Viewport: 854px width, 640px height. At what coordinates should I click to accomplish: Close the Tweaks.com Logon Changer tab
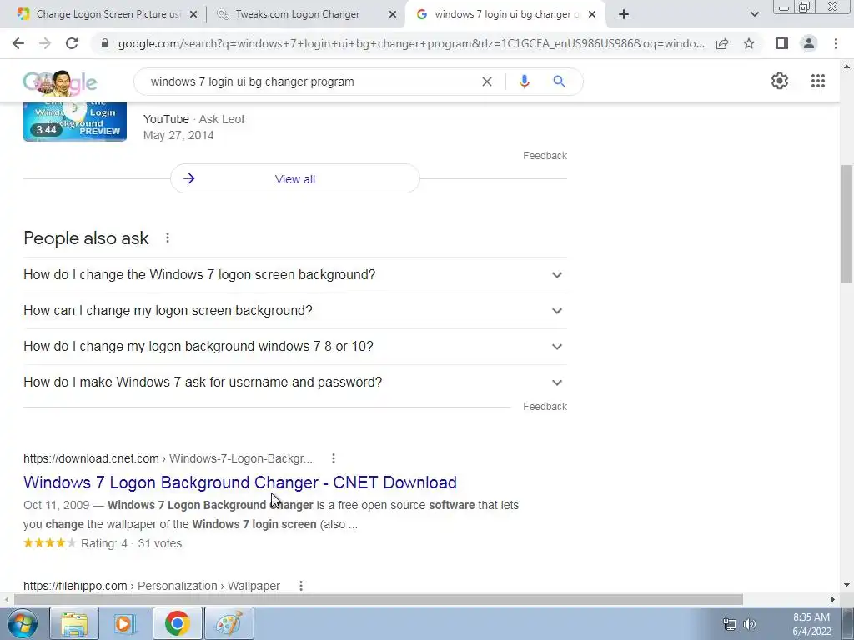[x=393, y=14]
